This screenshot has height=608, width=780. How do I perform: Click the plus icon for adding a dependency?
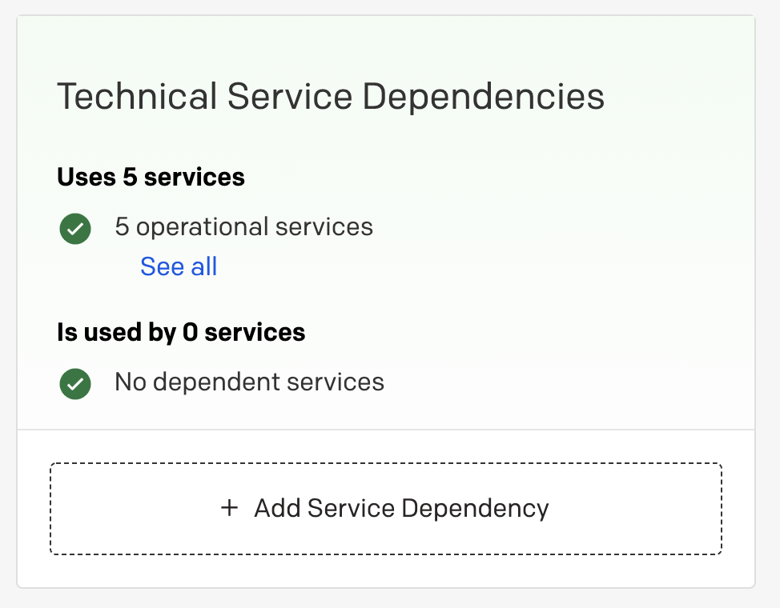point(230,508)
